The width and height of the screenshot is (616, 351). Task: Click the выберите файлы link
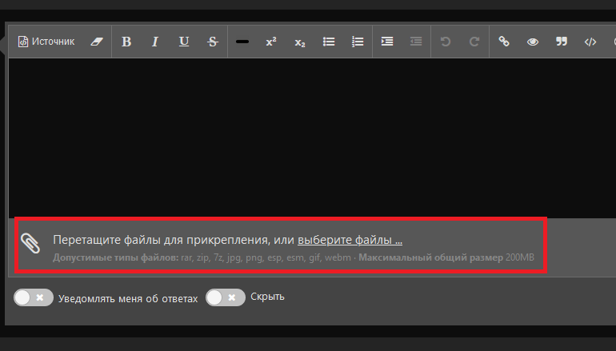(350, 240)
